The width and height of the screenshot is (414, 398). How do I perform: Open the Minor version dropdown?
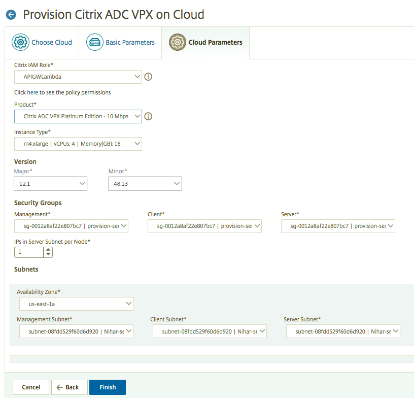(x=145, y=184)
